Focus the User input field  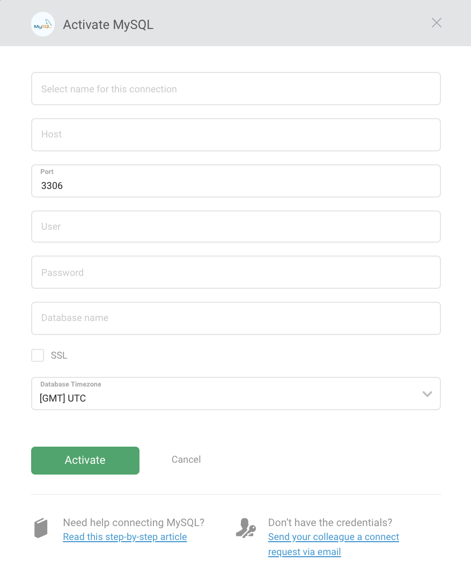(x=236, y=227)
